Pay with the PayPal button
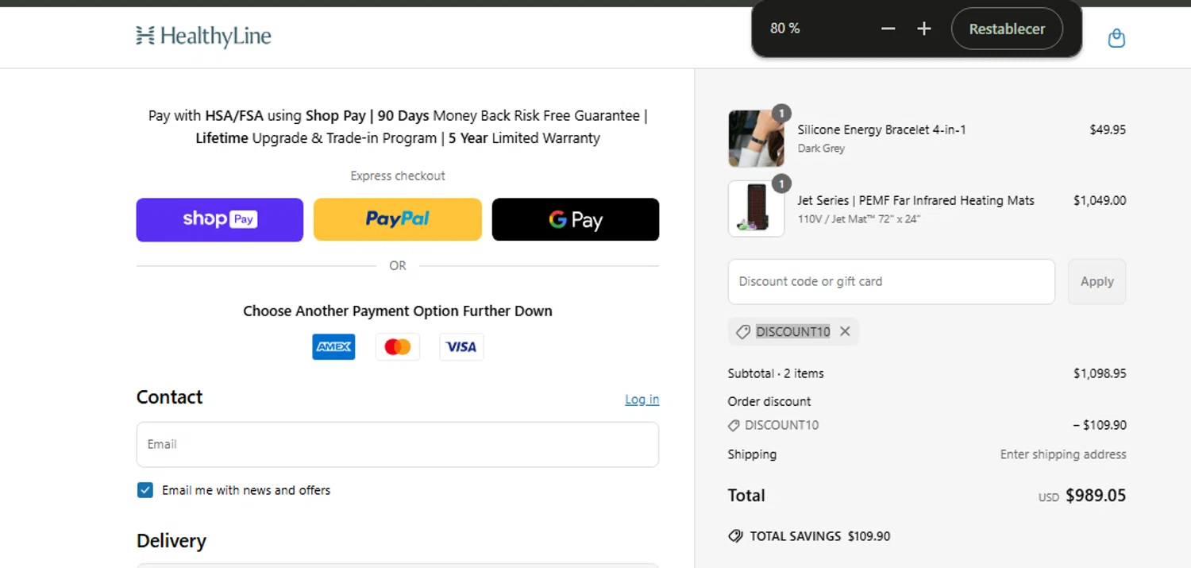 coord(398,219)
